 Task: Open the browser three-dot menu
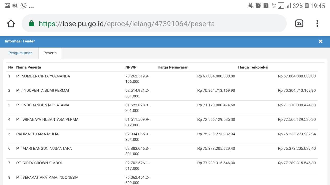pos(317,24)
